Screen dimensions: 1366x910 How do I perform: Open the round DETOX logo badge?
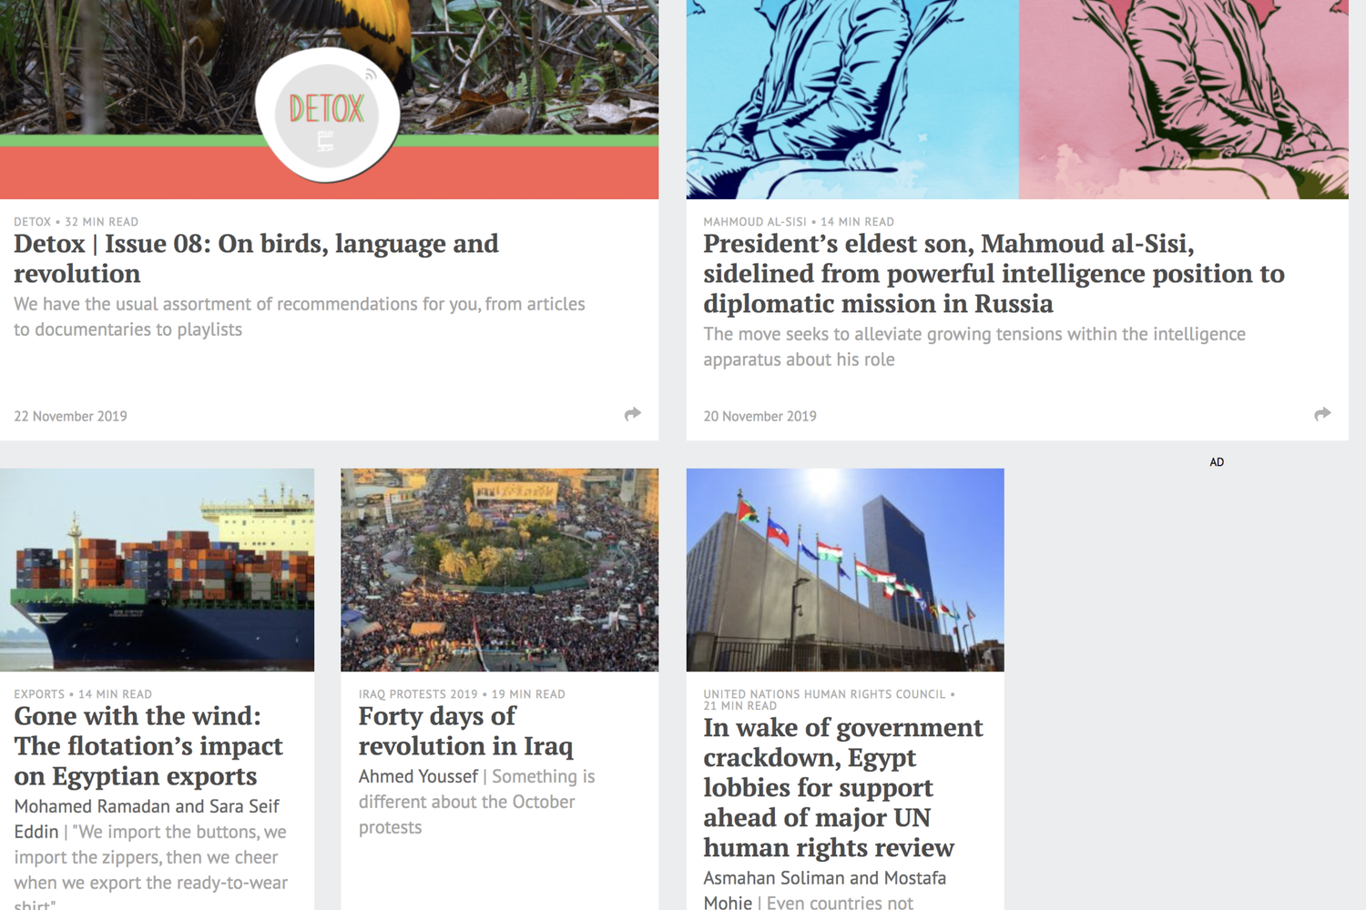tap(327, 114)
